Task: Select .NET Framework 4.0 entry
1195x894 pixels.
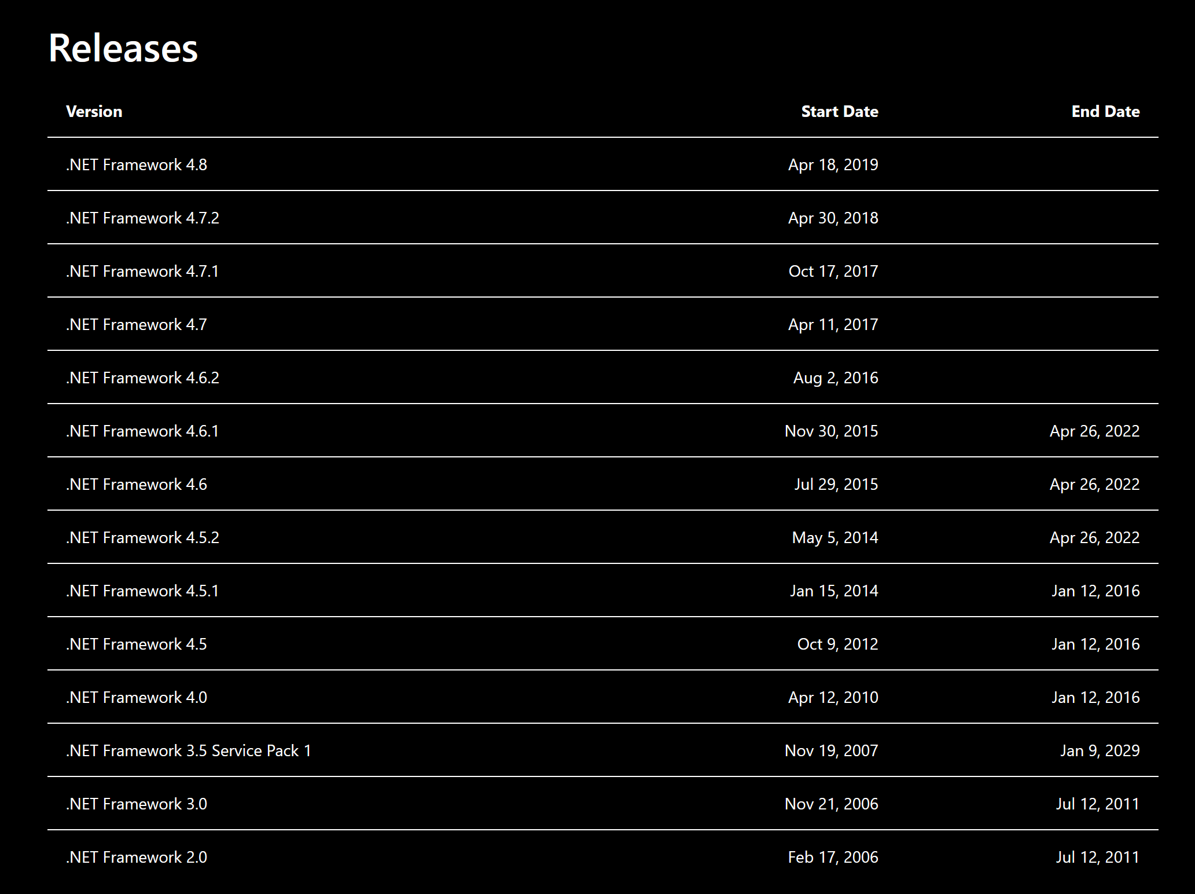Action: [x=136, y=697]
